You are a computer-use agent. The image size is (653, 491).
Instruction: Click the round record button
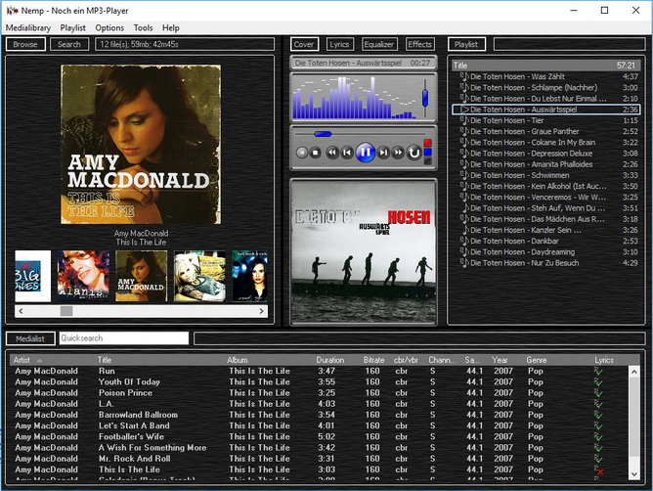tap(301, 153)
